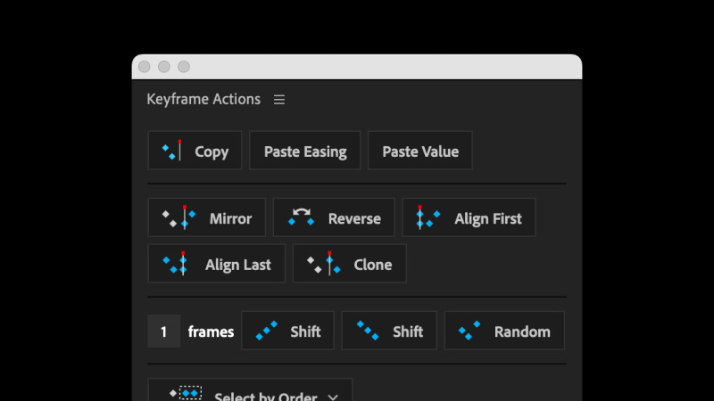Click the descending Shift keyframes icon
714x401 pixels.
click(368, 331)
